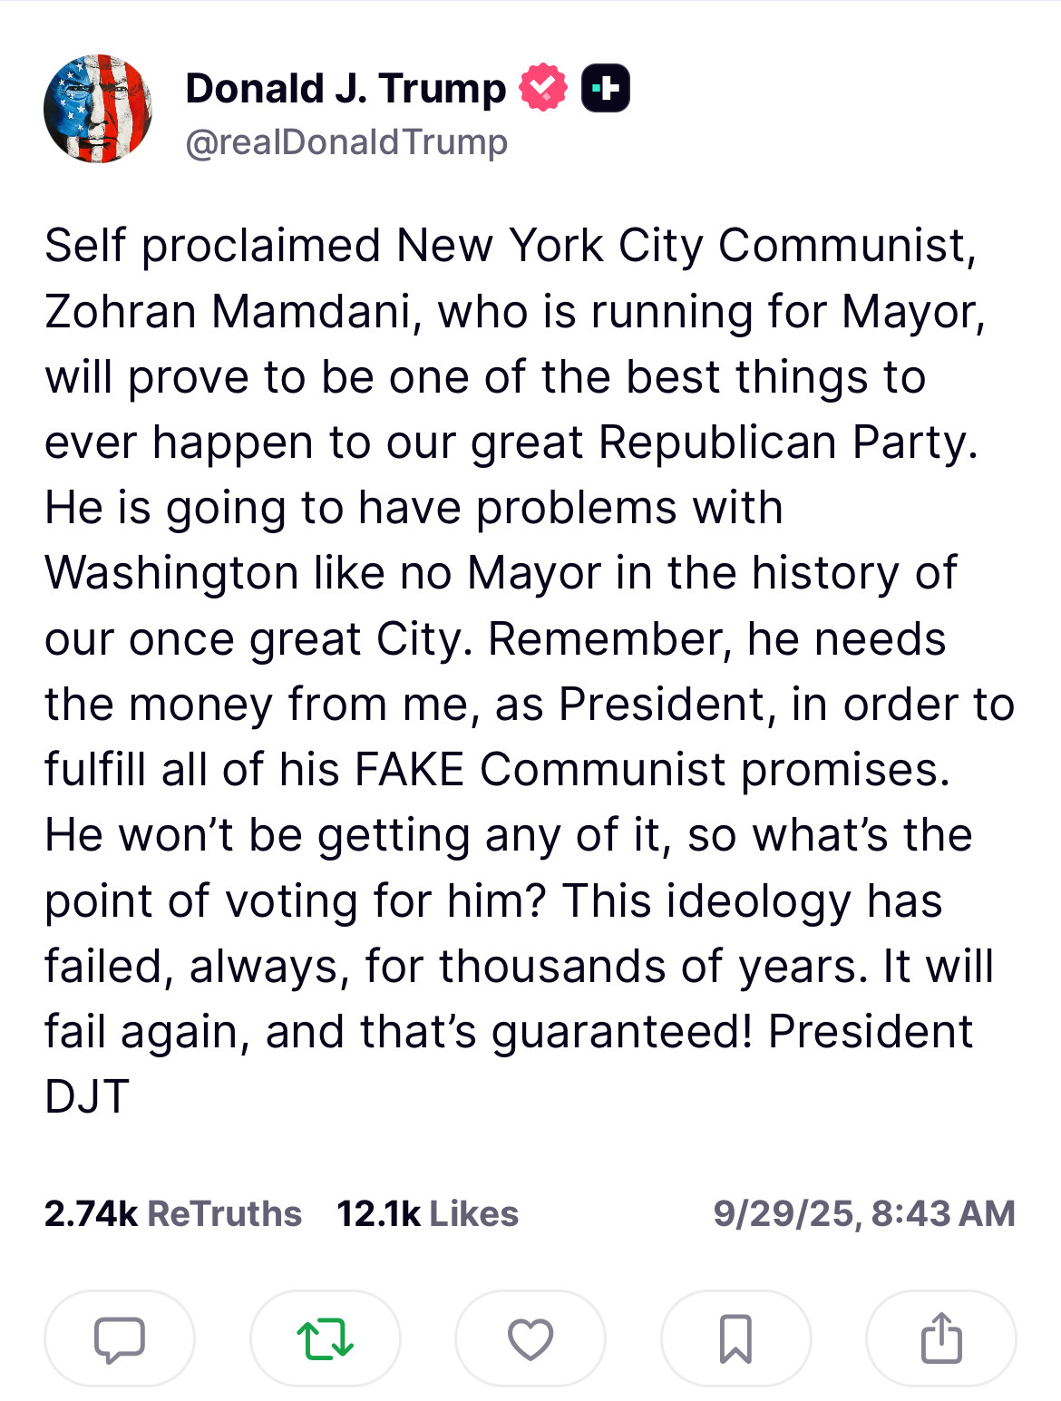Open the reply speech bubble icon

(x=119, y=1338)
